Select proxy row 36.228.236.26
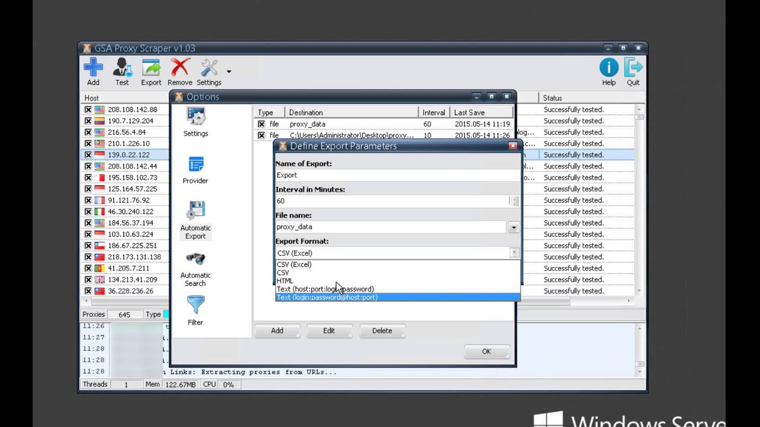The width and height of the screenshot is (760, 427). (131, 291)
